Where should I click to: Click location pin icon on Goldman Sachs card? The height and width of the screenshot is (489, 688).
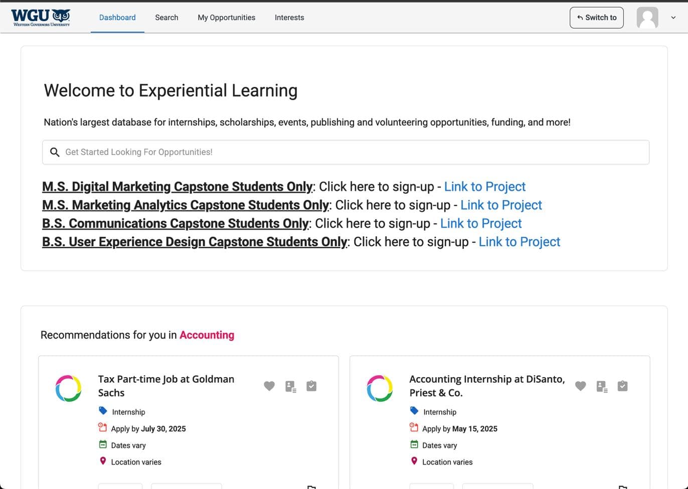tap(103, 461)
